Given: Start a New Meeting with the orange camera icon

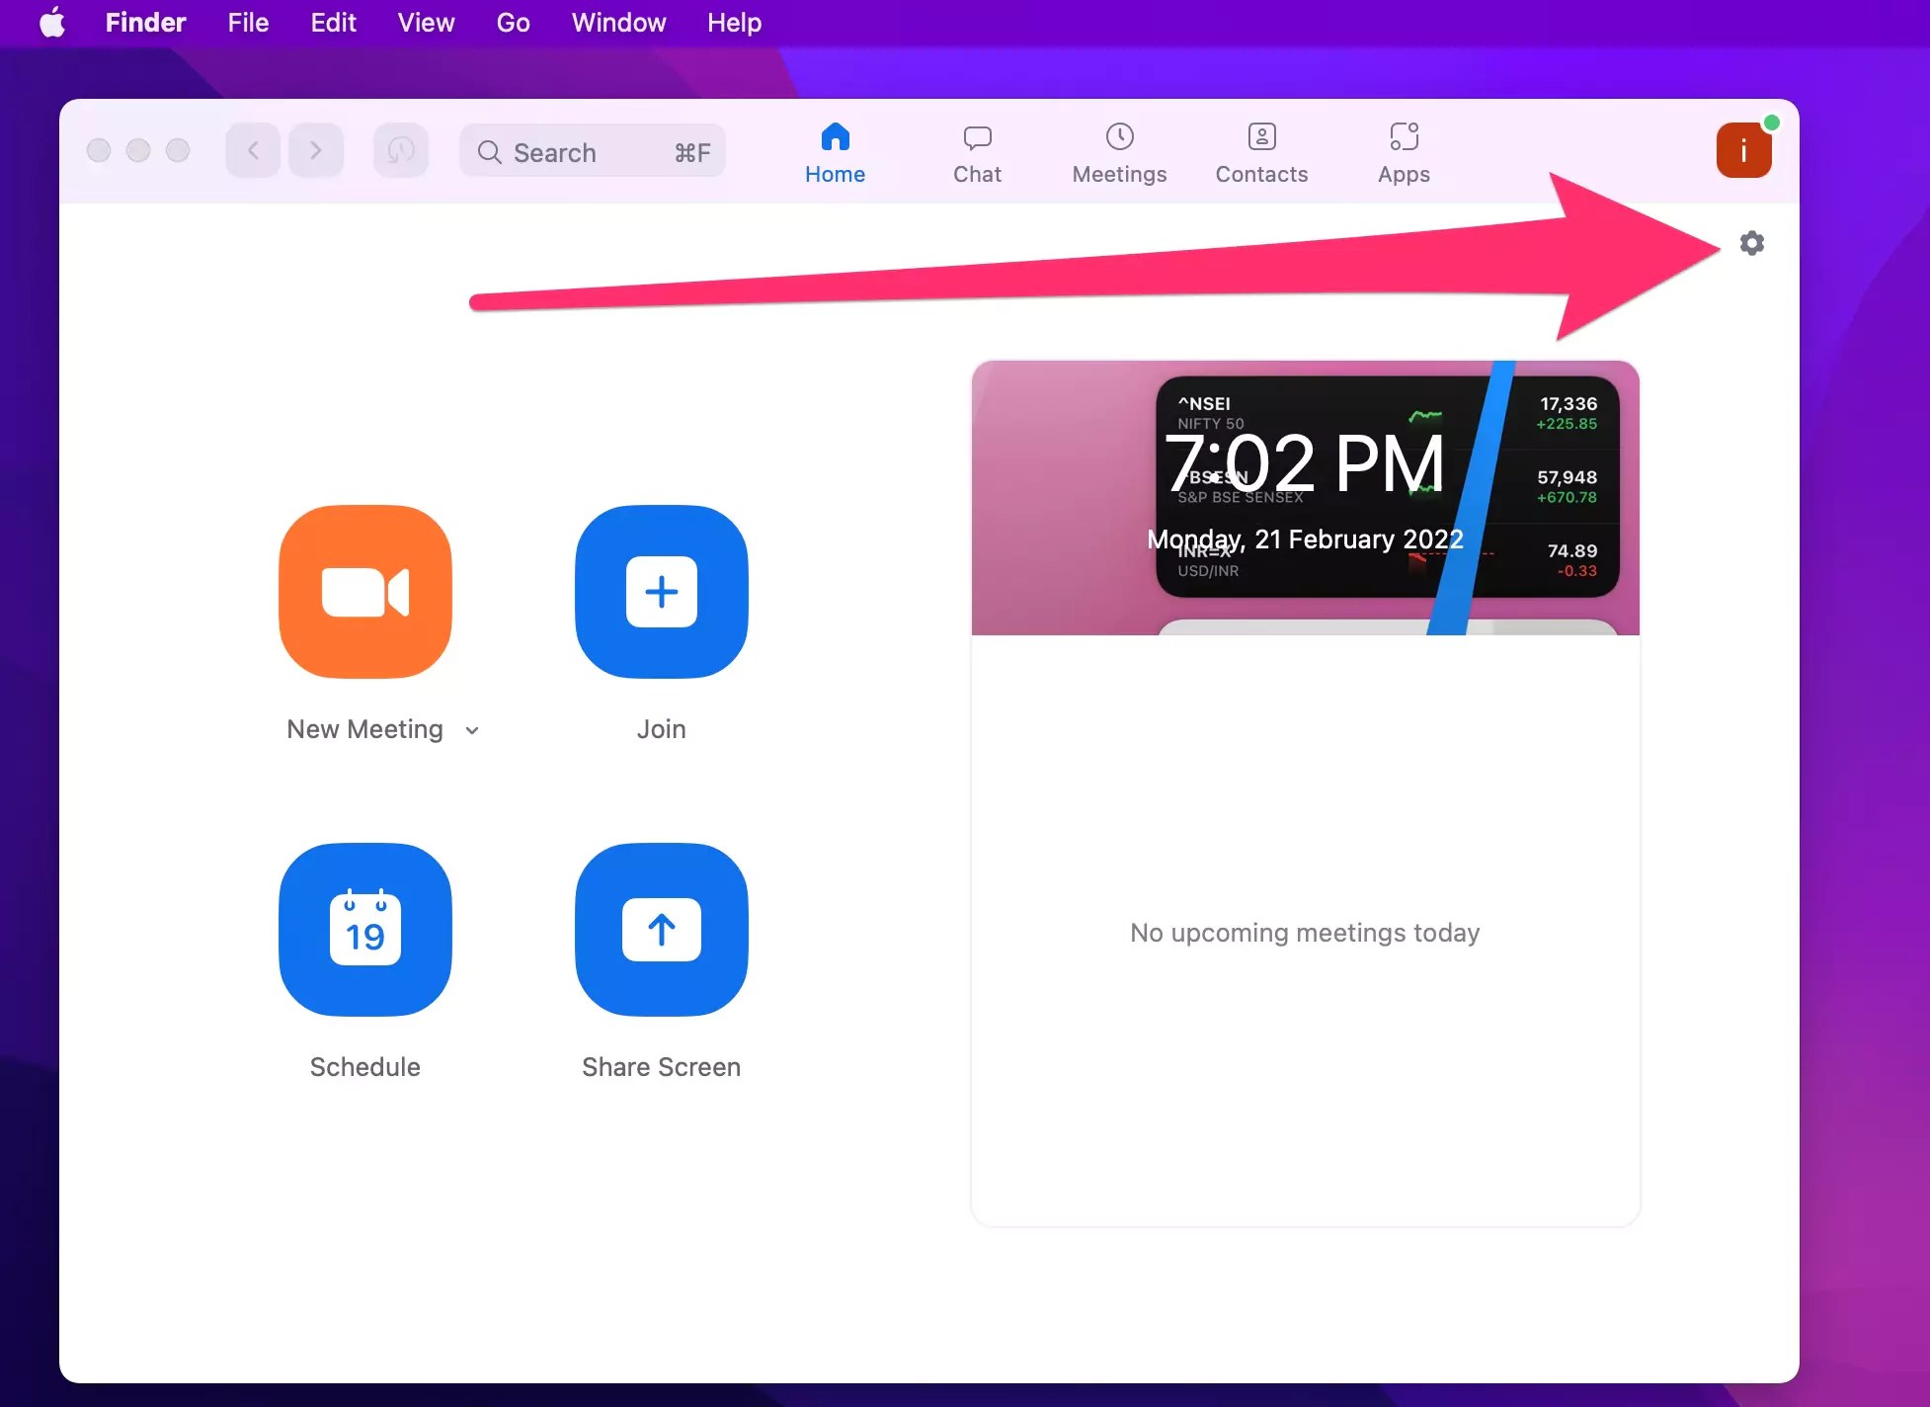Looking at the screenshot, I should 364,592.
